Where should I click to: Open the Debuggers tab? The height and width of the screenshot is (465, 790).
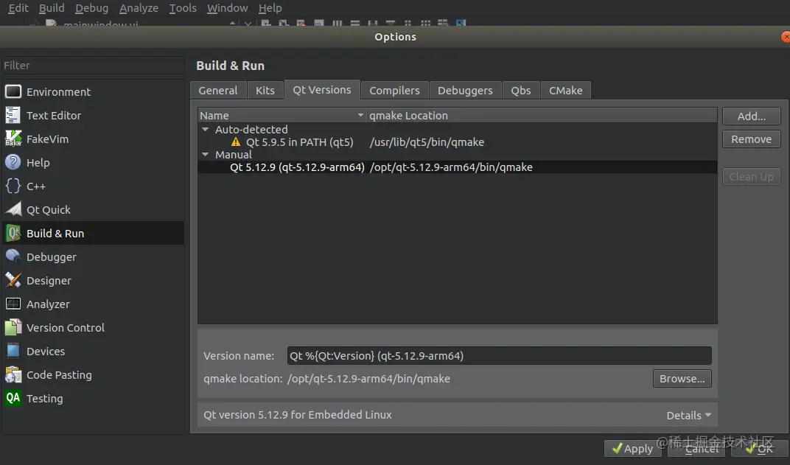tap(465, 91)
